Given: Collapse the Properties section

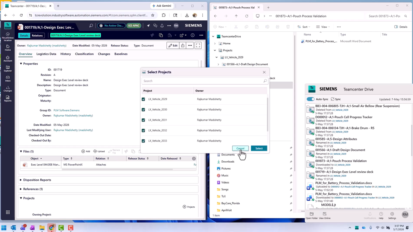Looking at the screenshot, I should [x=21, y=64].
